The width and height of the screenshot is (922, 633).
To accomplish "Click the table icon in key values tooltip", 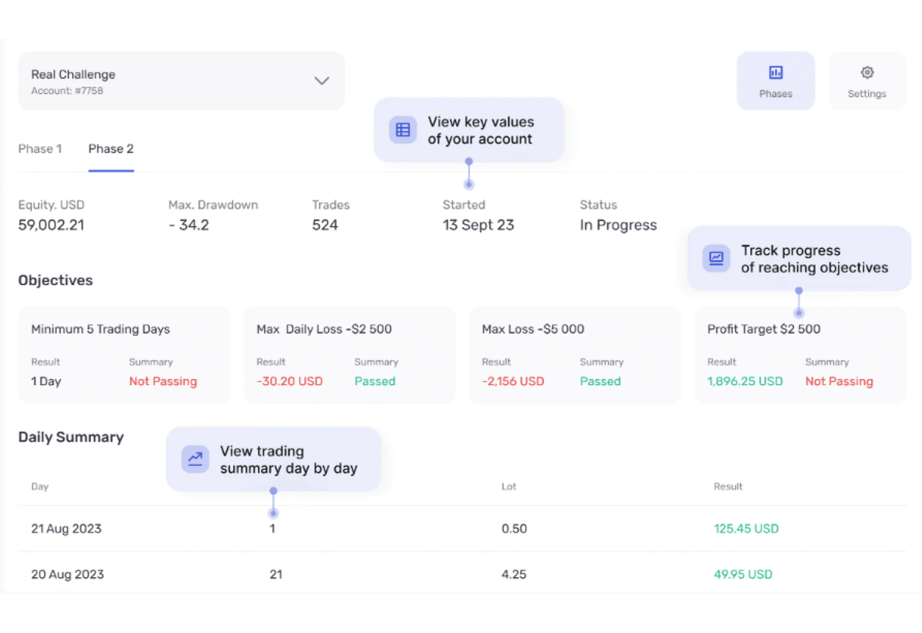I will click(403, 130).
